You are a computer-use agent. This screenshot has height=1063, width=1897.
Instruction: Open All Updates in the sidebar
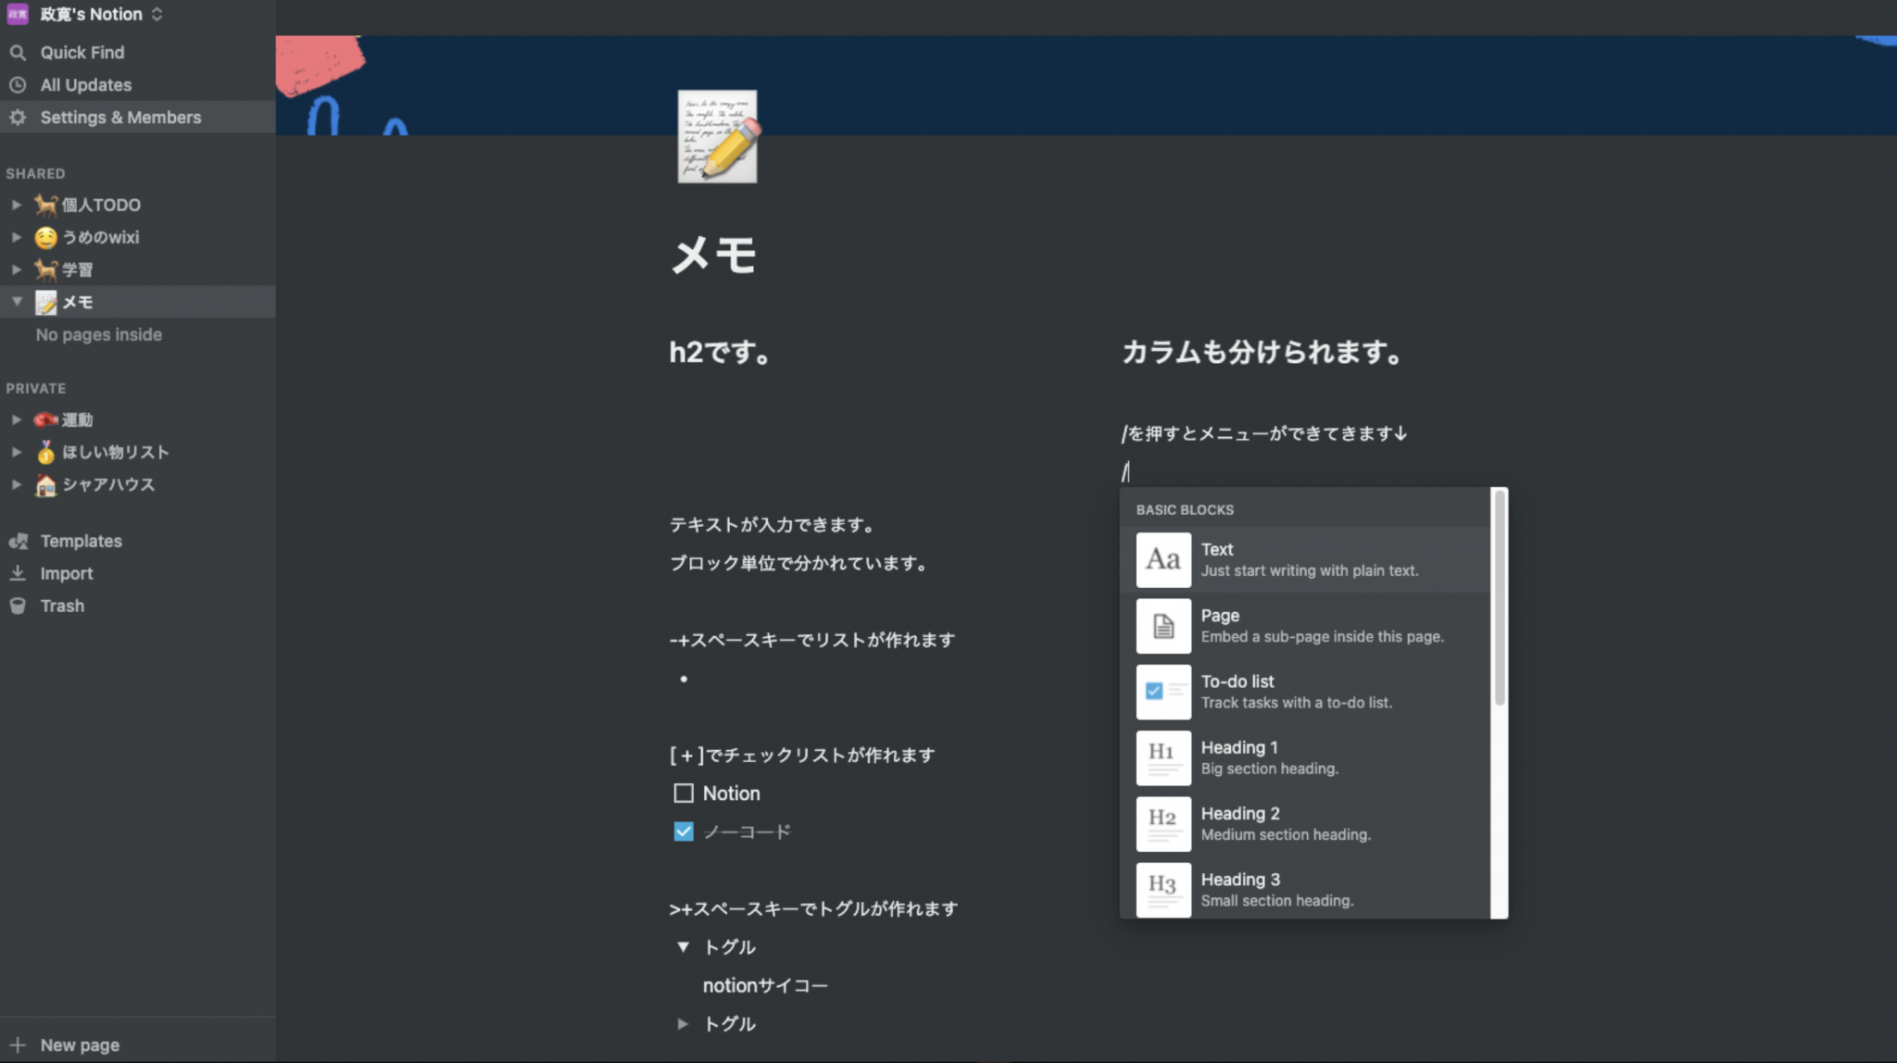tap(84, 84)
